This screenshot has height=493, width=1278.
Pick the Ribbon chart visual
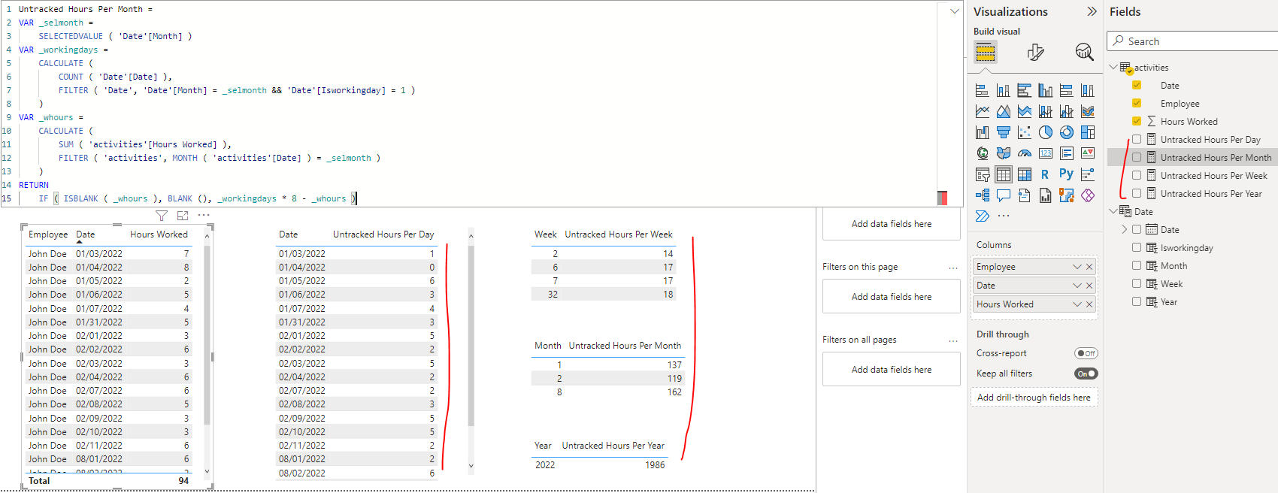tap(1087, 111)
